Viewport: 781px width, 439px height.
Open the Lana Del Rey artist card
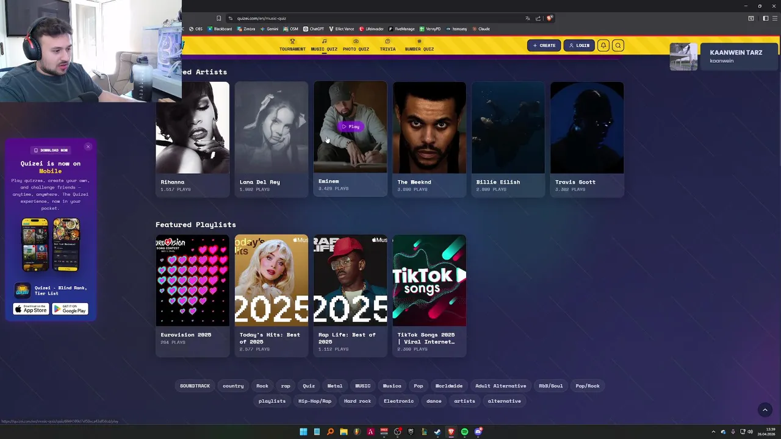click(x=272, y=139)
